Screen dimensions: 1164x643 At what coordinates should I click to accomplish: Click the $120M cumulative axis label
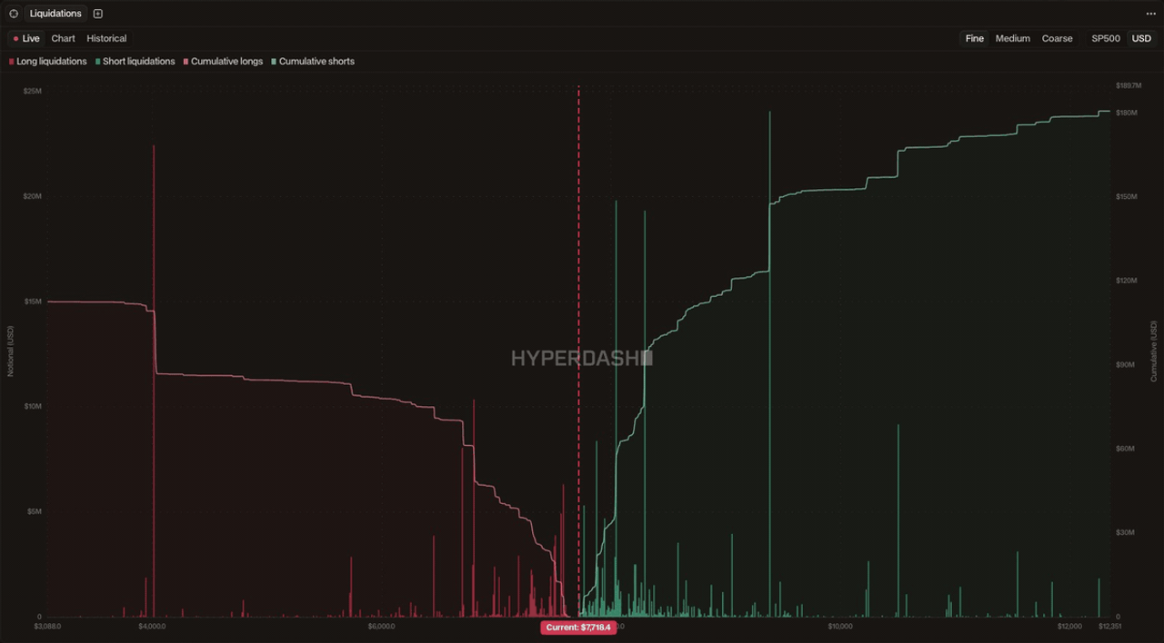[x=1127, y=281]
